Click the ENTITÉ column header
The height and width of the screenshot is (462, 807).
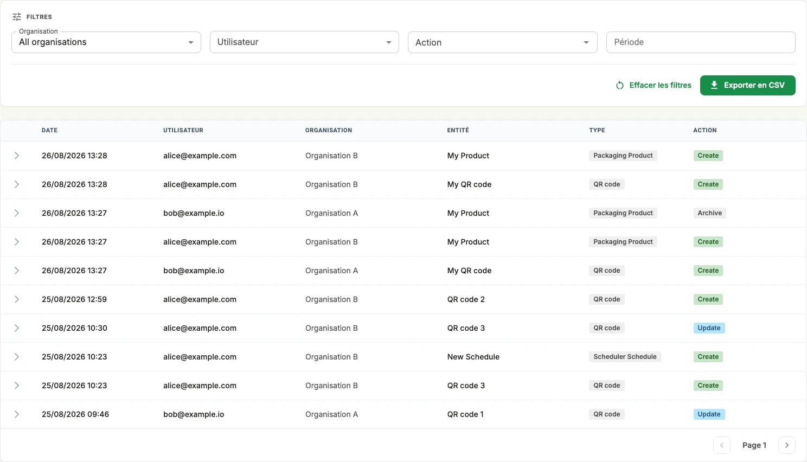click(x=458, y=131)
